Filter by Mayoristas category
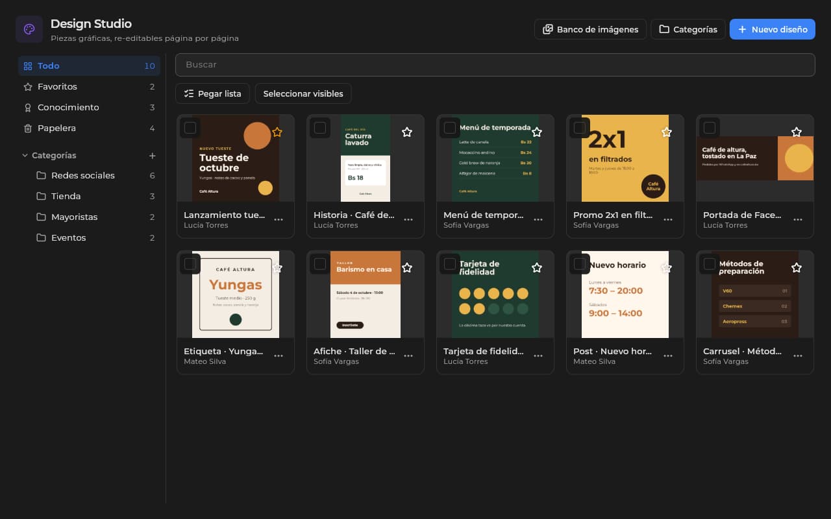The height and width of the screenshot is (519, 831). click(95, 217)
